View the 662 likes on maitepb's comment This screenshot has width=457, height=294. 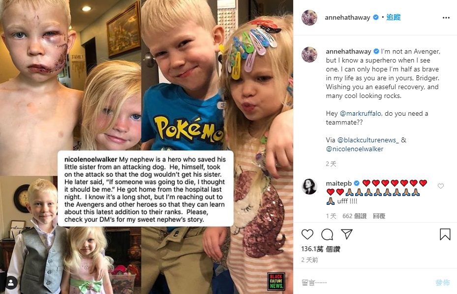coord(354,216)
